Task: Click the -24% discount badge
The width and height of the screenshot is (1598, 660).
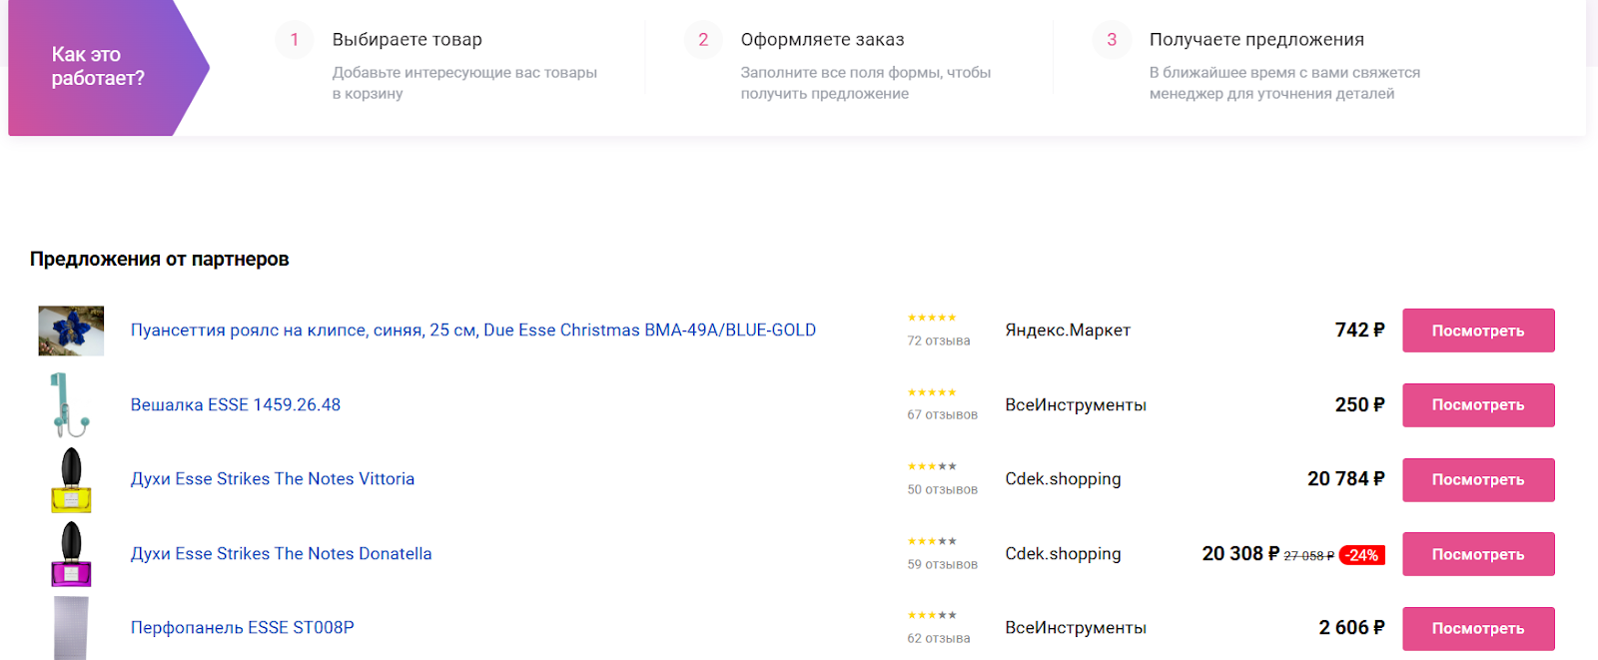Action: click(x=1362, y=555)
